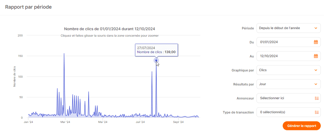The height and width of the screenshot is (131, 324).
Task: Expand the Graphique par dropdown chevron
Action: [x=316, y=70]
